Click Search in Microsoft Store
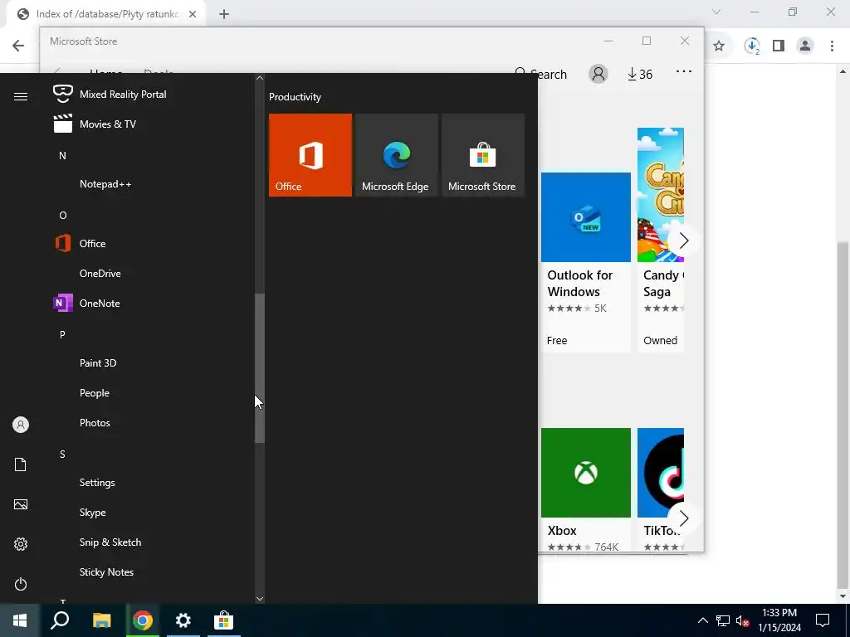 [x=540, y=74]
